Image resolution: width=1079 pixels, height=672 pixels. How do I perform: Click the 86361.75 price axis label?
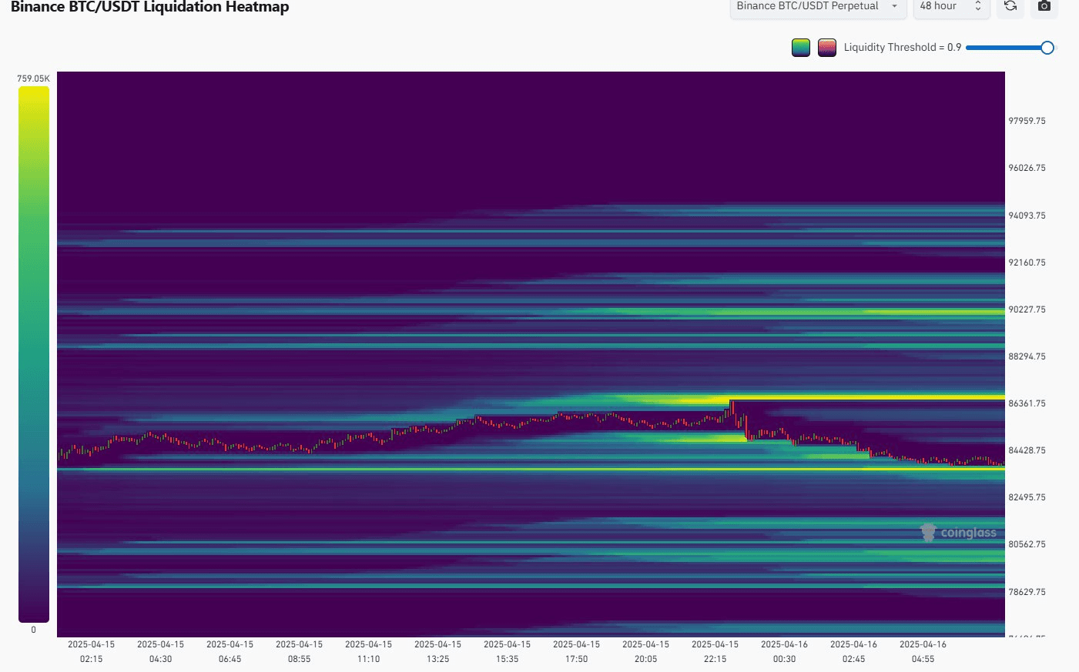click(x=1027, y=403)
